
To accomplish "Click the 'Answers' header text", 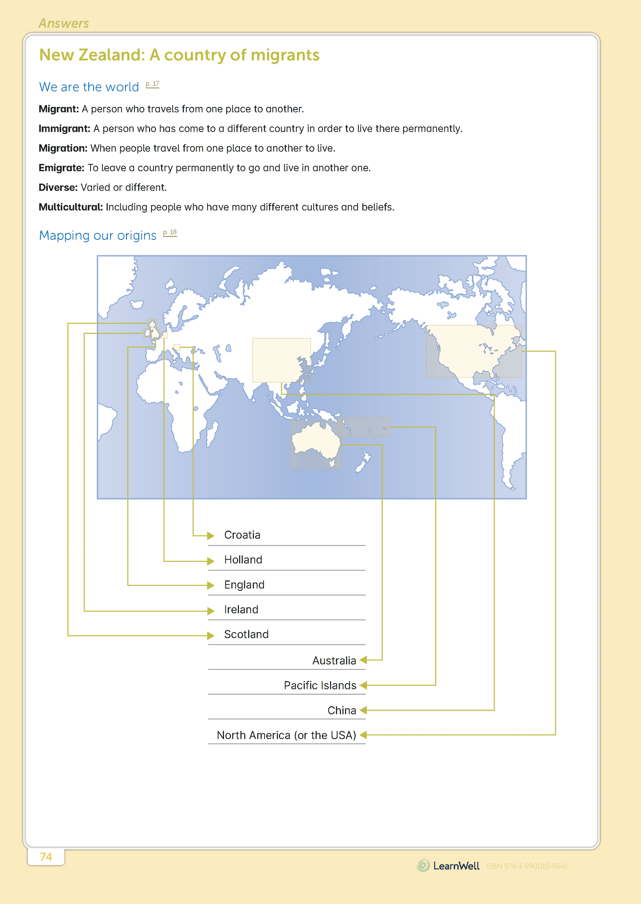I will coord(63,23).
